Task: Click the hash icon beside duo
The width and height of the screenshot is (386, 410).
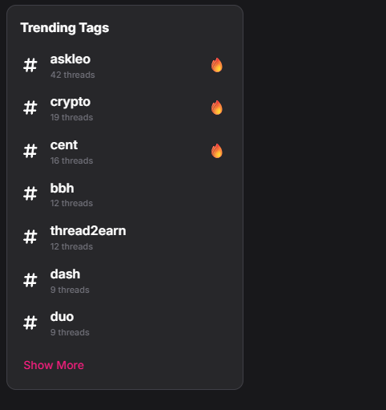Action: (x=30, y=323)
